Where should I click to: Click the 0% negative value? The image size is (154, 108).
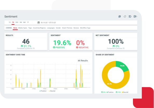[80, 43]
